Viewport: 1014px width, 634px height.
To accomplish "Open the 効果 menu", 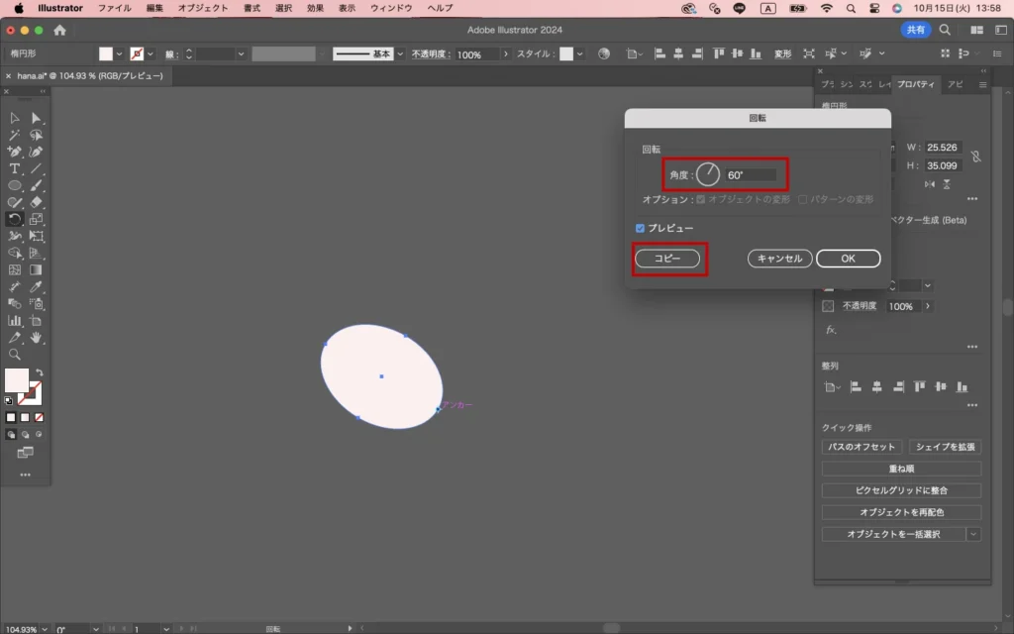I will 315,8.
